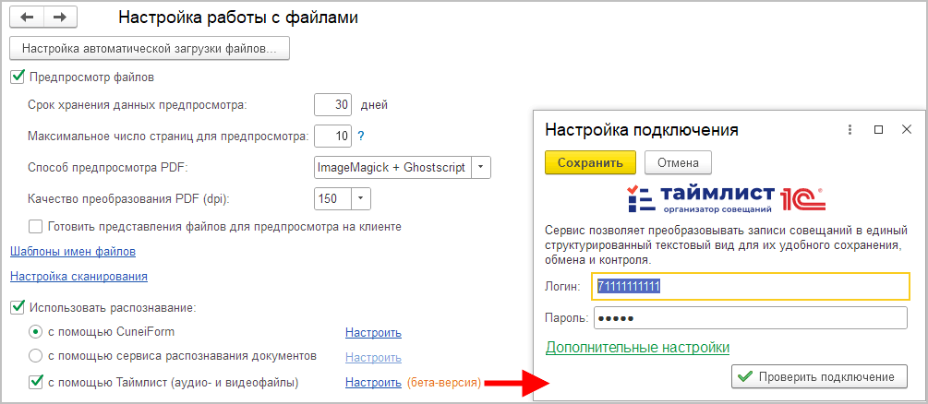Click the yellow Сохранить button

591,163
